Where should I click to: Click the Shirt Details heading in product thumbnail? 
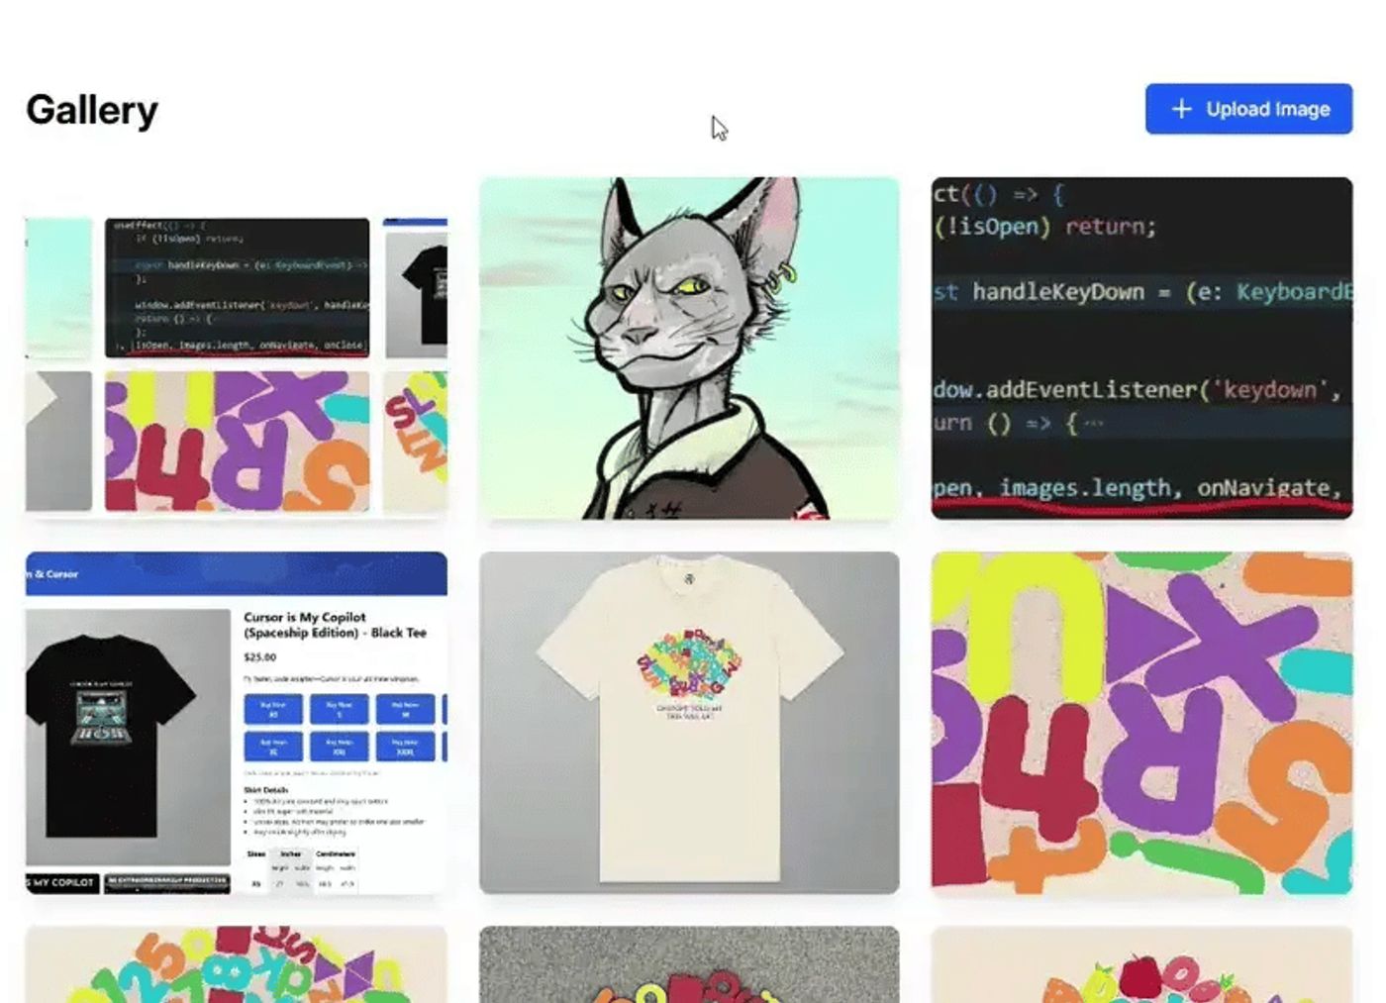266,790
